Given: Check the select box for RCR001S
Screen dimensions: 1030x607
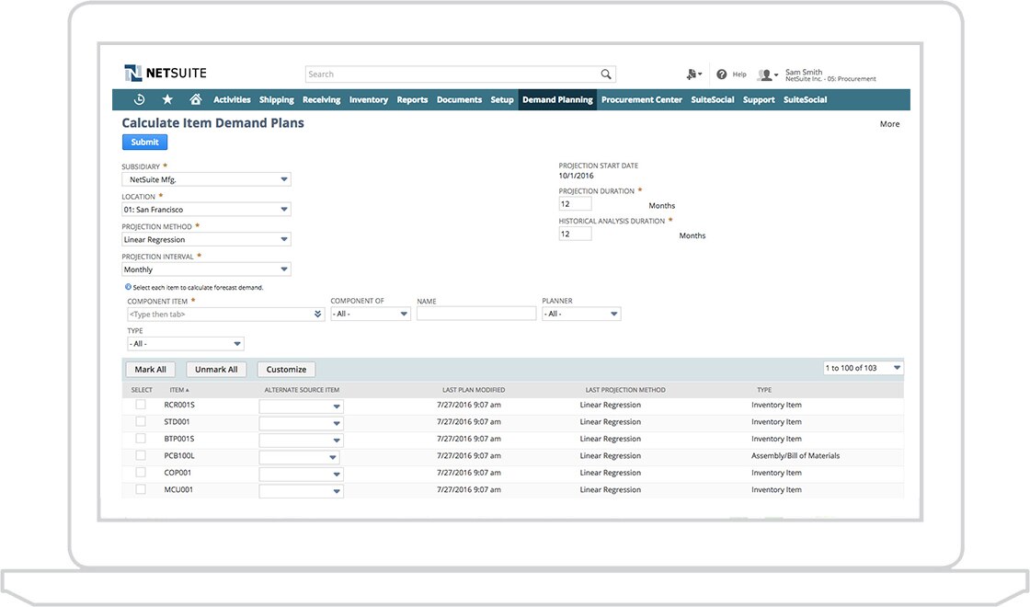Looking at the screenshot, I should (x=140, y=404).
